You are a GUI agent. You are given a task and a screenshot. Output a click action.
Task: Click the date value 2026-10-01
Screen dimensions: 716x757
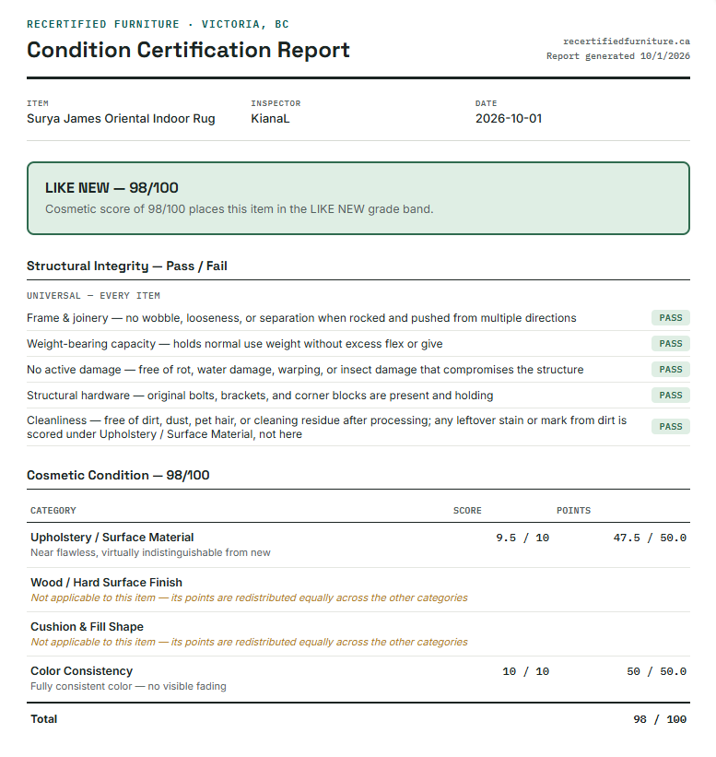pyautogui.click(x=509, y=119)
